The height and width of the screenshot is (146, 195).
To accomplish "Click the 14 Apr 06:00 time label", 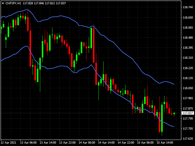I will [87, 143].
